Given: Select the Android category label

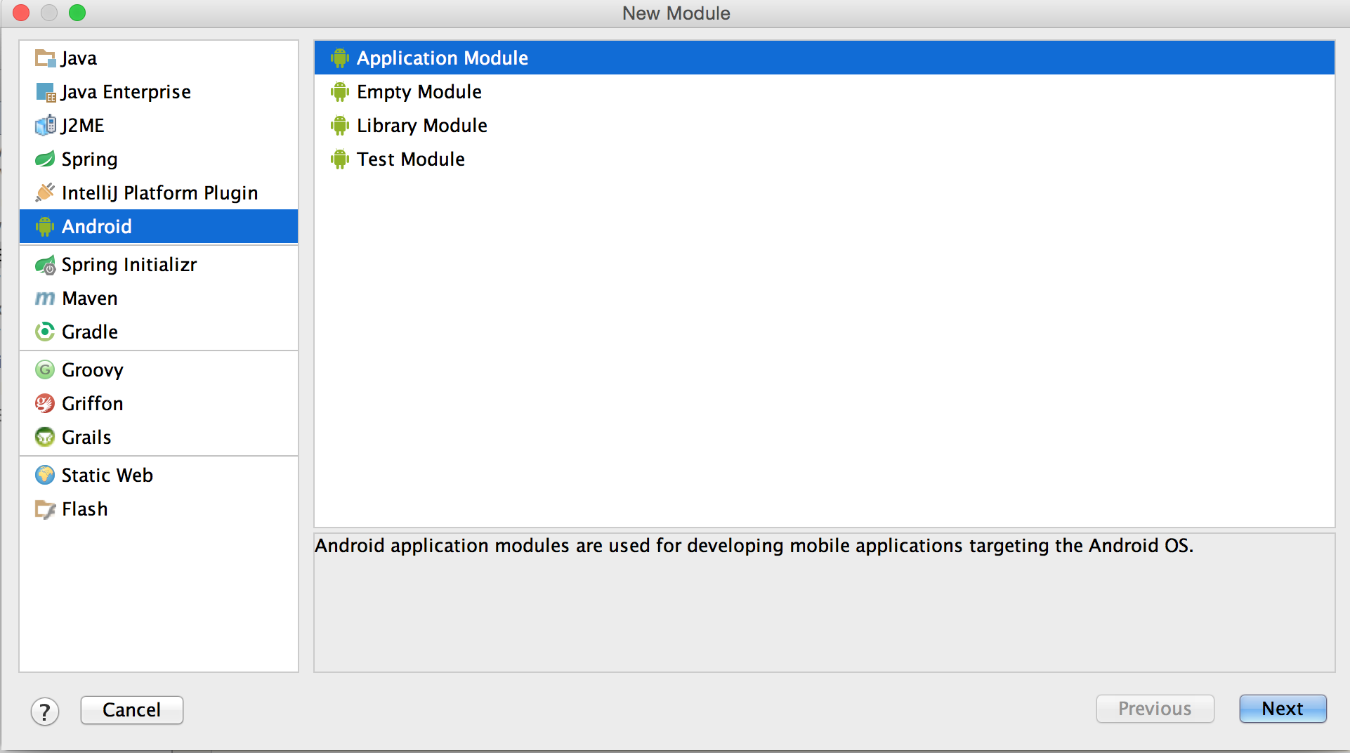Looking at the screenshot, I should [97, 226].
